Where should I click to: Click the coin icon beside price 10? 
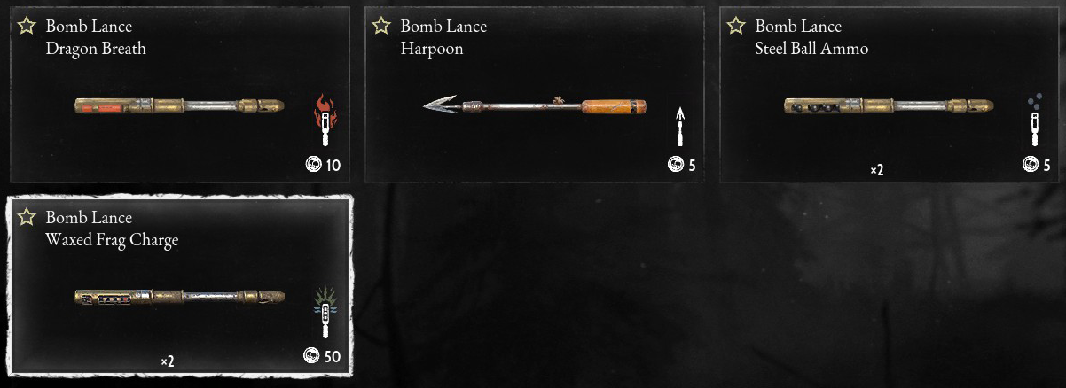(x=313, y=165)
